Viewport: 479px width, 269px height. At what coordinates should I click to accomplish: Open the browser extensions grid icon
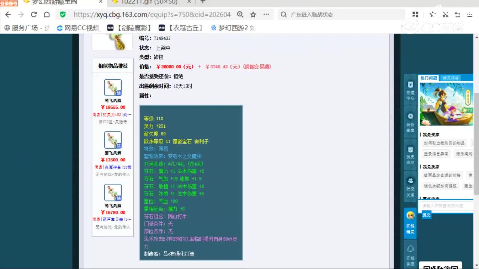click(x=415, y=15)
